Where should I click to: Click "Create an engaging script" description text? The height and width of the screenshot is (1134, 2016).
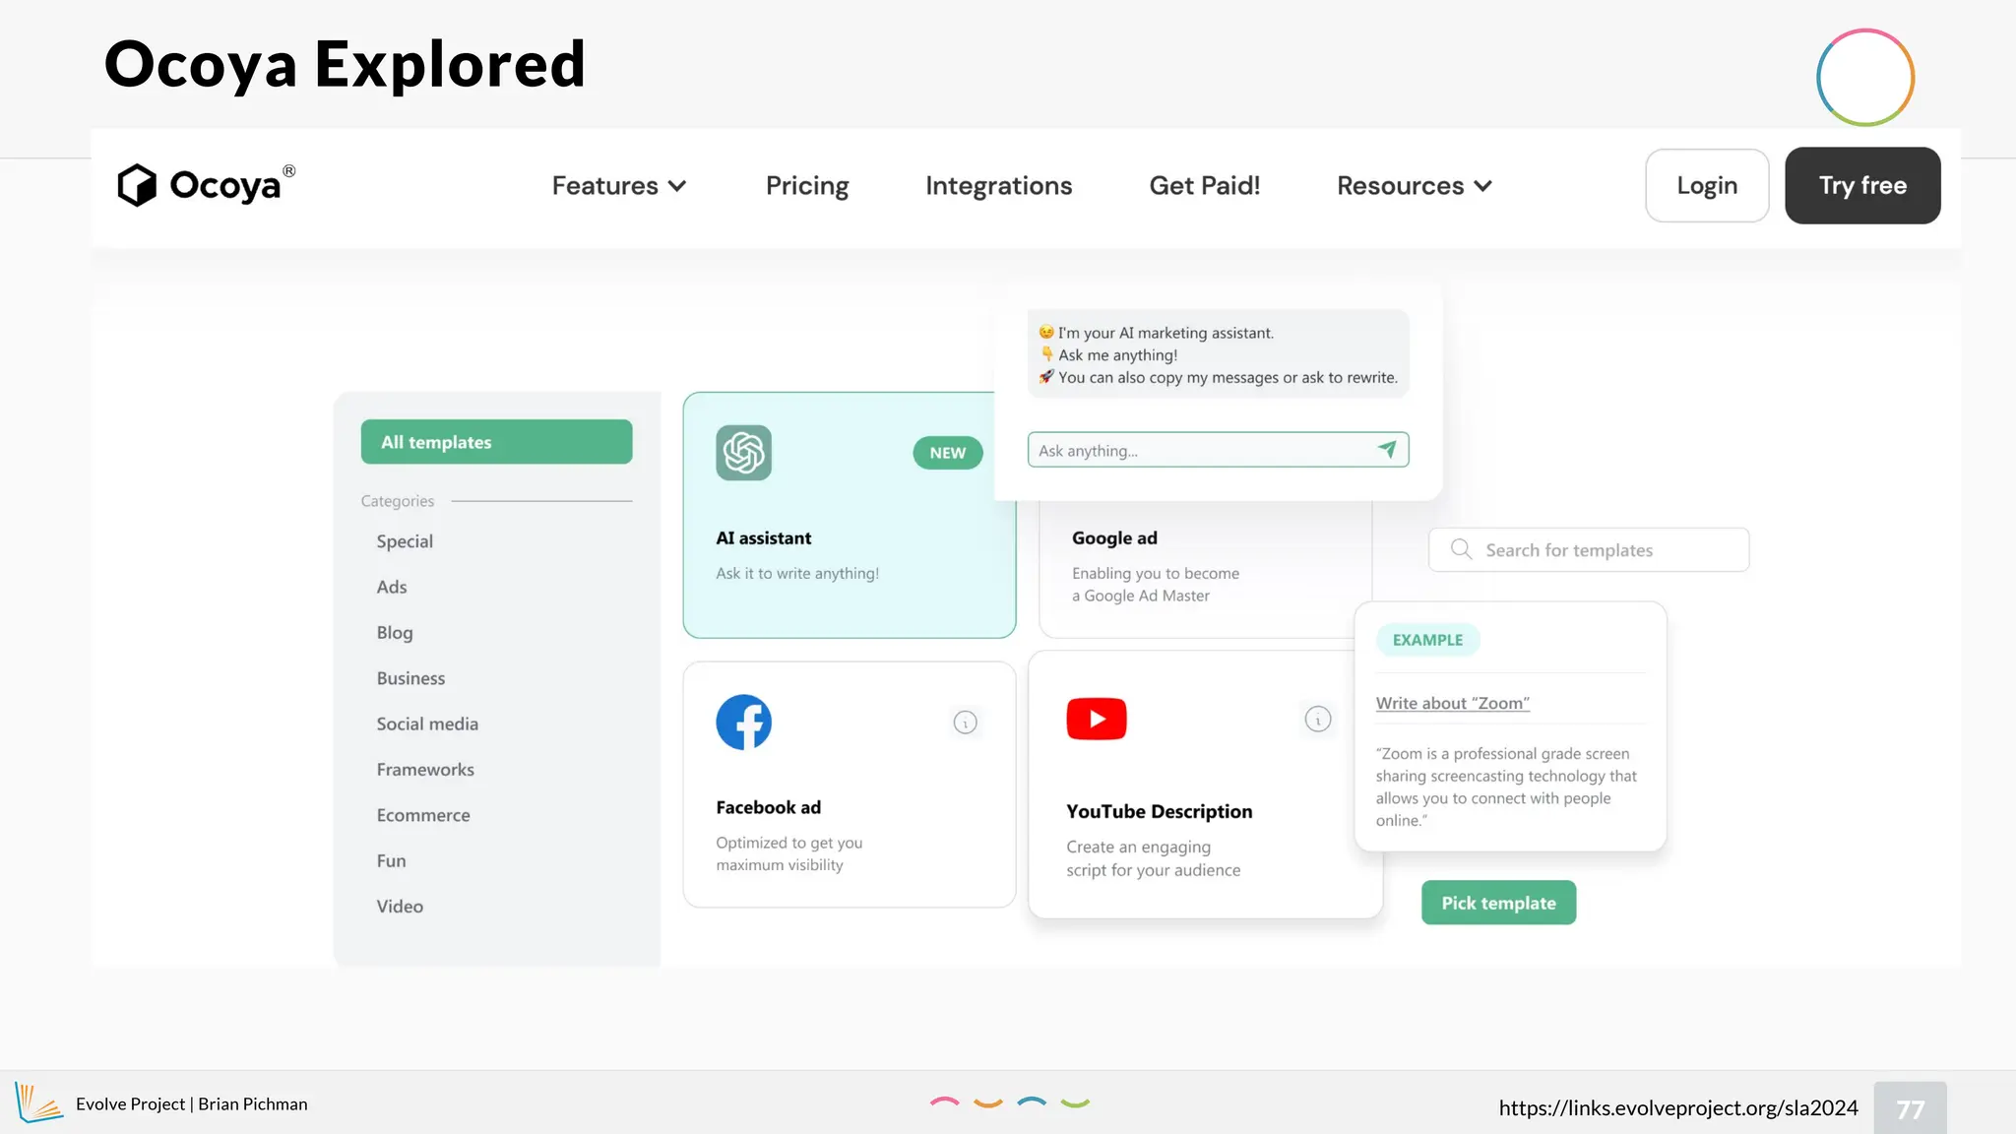click(1153, 858)
